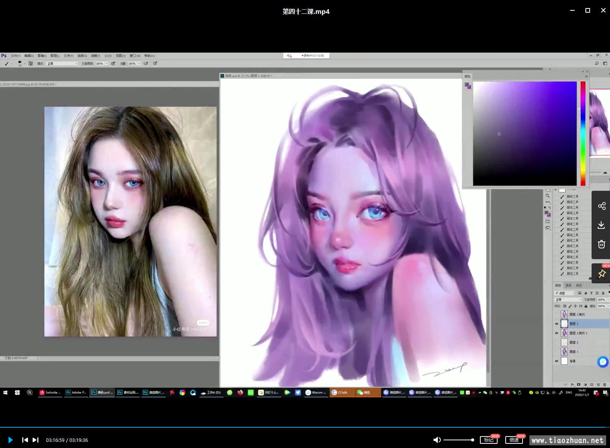Open the brush blend mode 模式 dropdown

click(x=62, y=64)
